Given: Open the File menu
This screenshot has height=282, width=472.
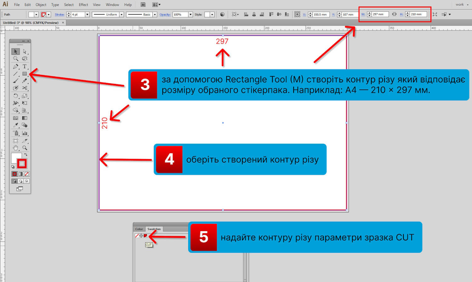Looking at the screenshot, I should point(17,5).
